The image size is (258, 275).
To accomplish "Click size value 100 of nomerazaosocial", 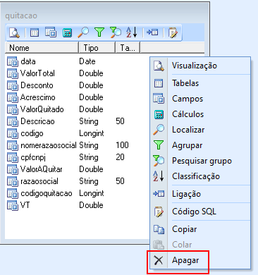I will [122, 145].
